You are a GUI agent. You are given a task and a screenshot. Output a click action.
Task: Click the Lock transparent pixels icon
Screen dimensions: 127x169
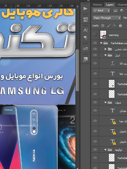103,25
